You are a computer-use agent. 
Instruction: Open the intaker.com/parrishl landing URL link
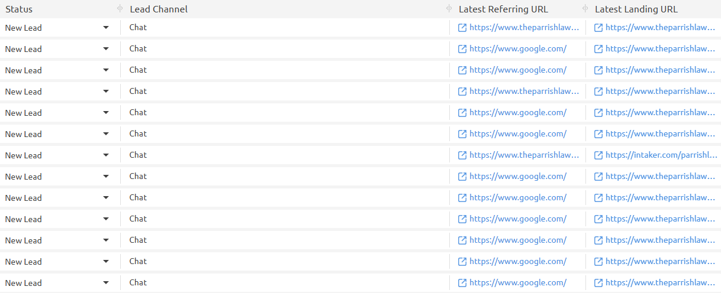point(661,155)
